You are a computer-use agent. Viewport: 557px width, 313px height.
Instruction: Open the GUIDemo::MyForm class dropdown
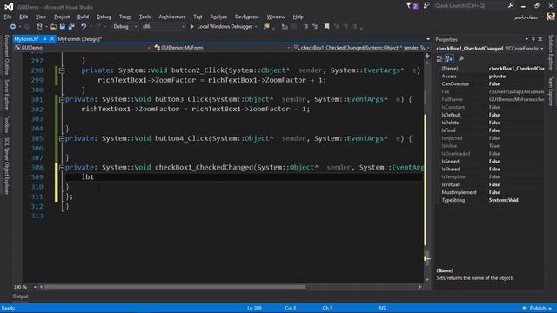click(x=222, y=48)
